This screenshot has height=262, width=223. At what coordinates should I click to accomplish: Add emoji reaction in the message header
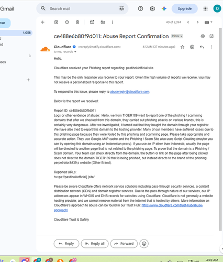point(192,47)
